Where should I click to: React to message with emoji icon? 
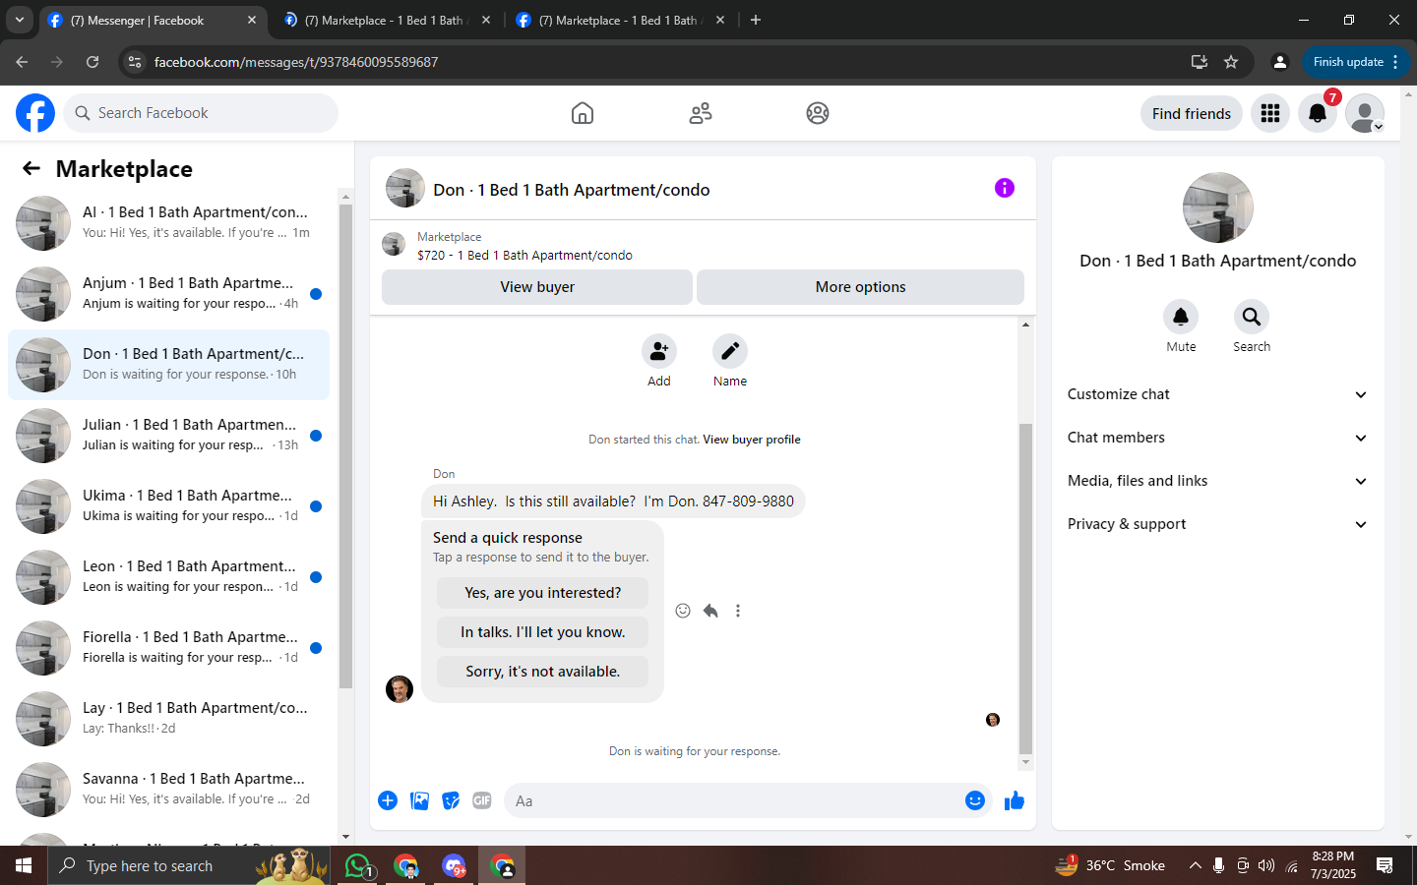[683, 611]
